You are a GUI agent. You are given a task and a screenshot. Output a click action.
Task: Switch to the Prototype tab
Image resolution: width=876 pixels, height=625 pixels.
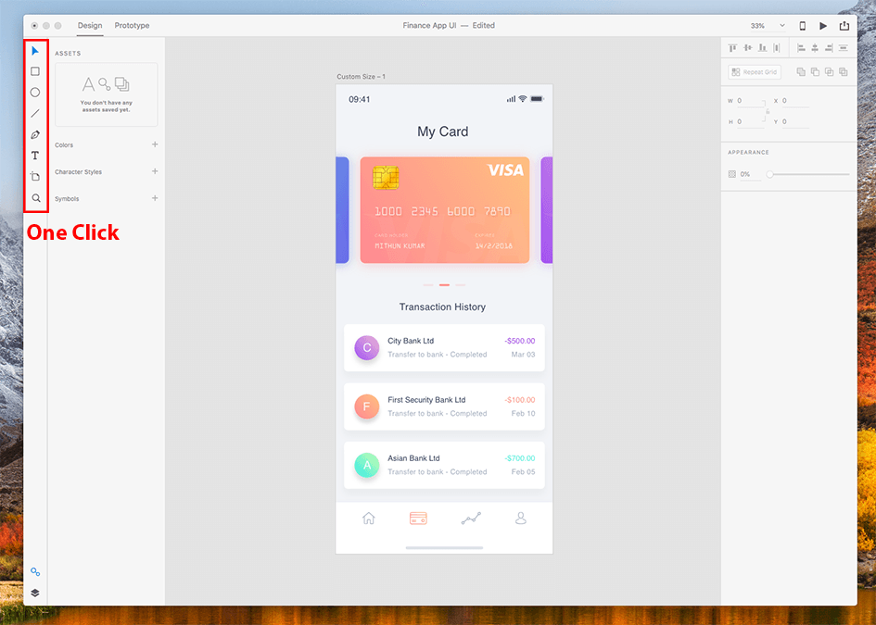(x=132, y=25)
